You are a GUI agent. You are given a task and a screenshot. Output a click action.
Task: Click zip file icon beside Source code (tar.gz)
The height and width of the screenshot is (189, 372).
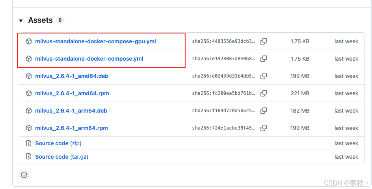29,156
